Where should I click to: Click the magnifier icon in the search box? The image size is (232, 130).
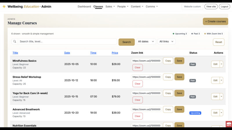point(15,41)
